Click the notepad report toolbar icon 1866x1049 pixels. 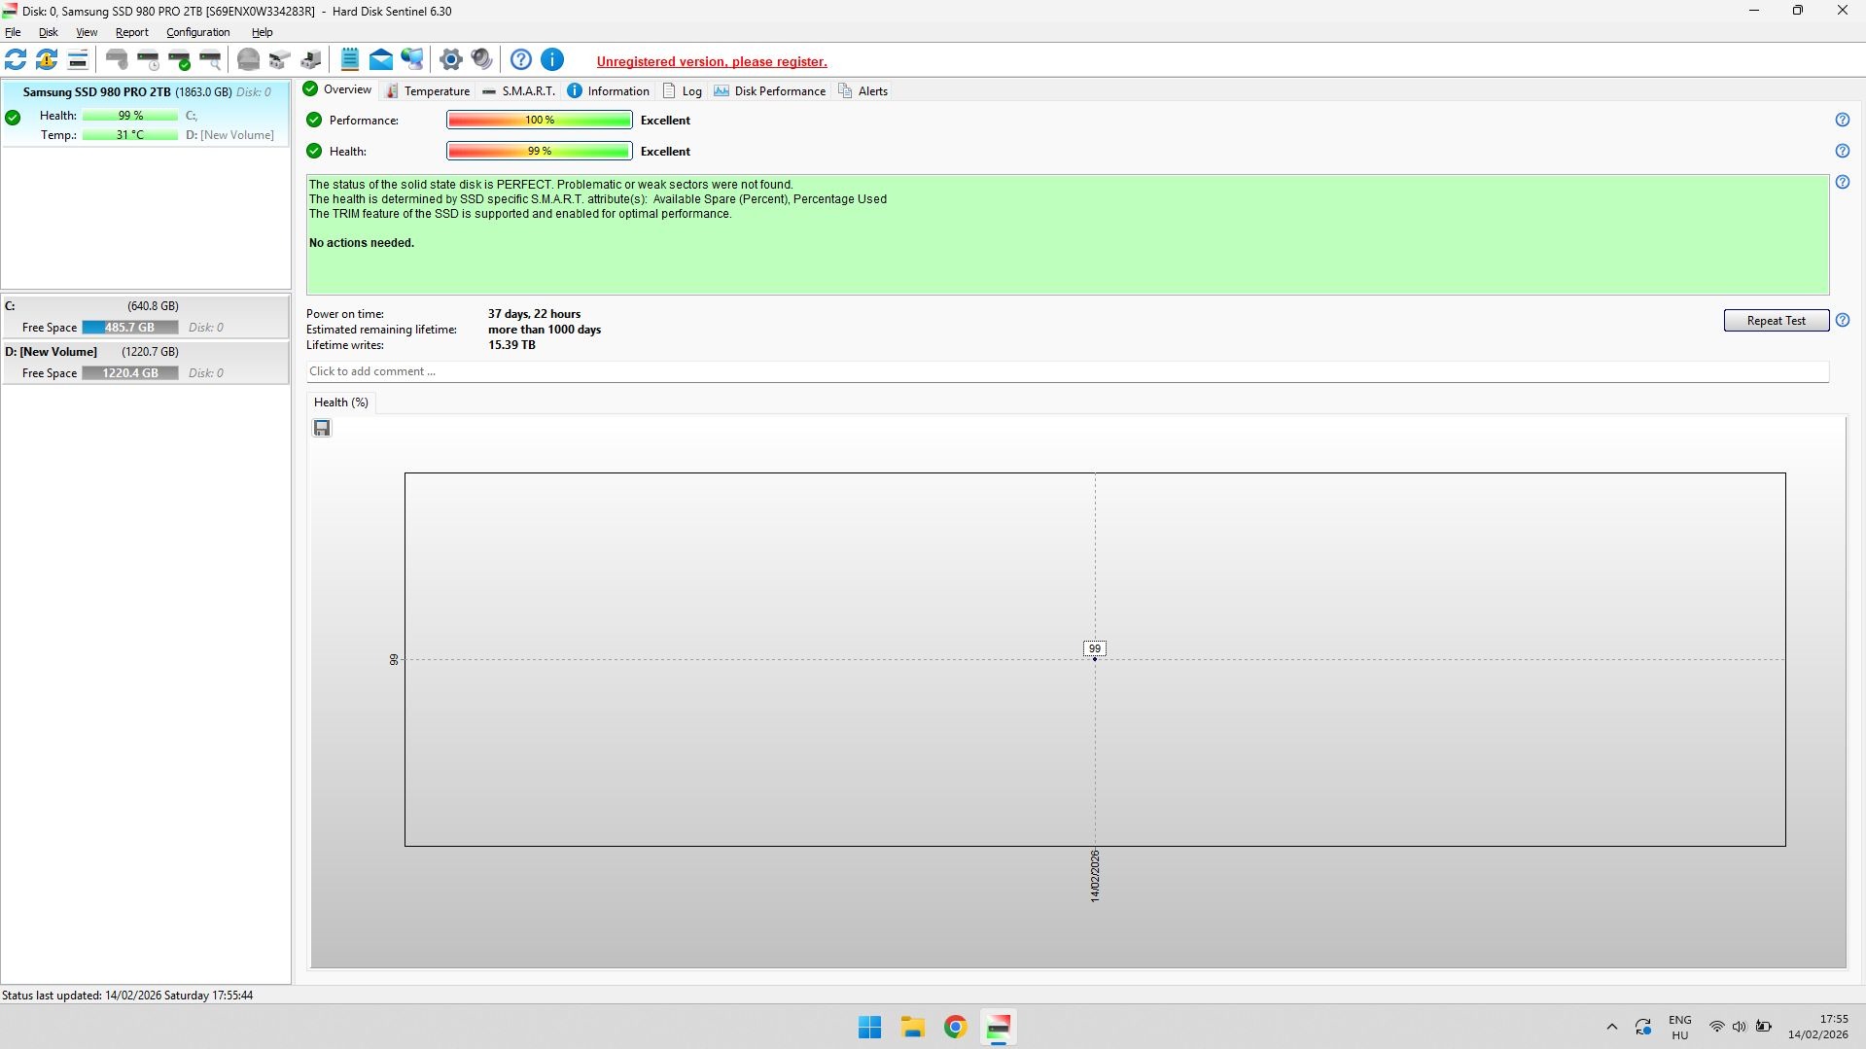(350, 60)
